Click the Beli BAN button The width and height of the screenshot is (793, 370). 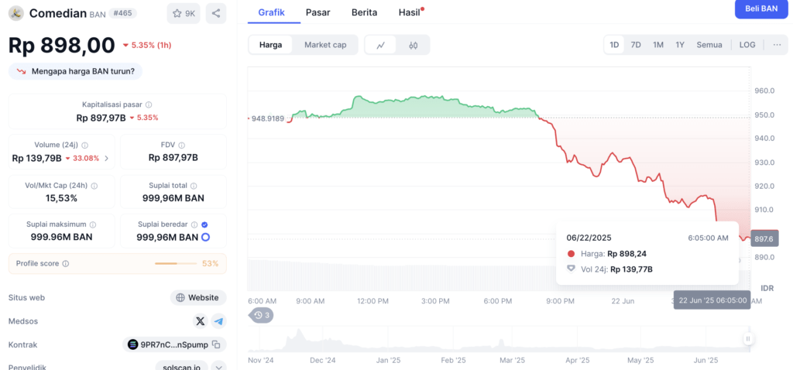(762, 9)
